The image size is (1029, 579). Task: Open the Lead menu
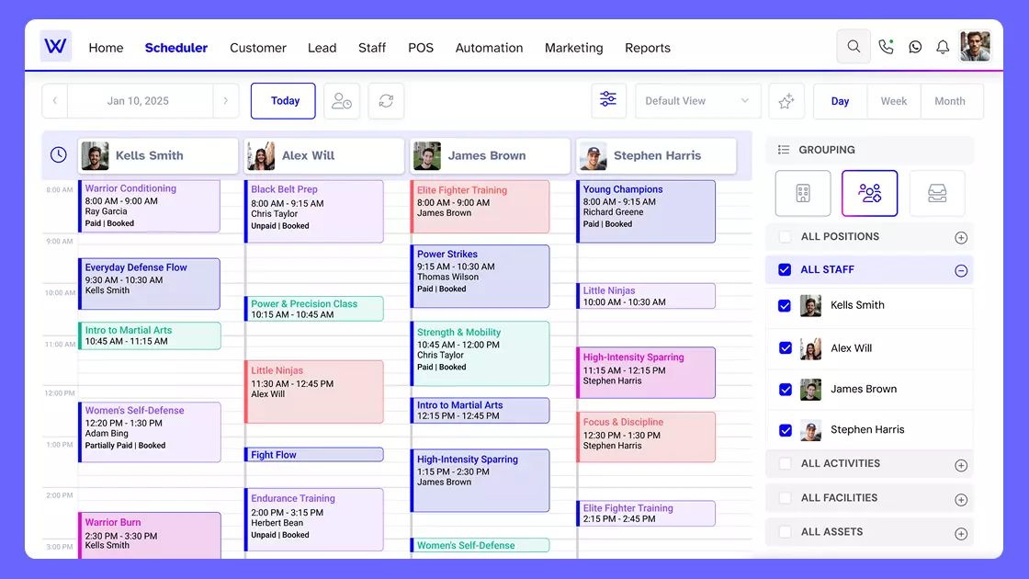322,48
